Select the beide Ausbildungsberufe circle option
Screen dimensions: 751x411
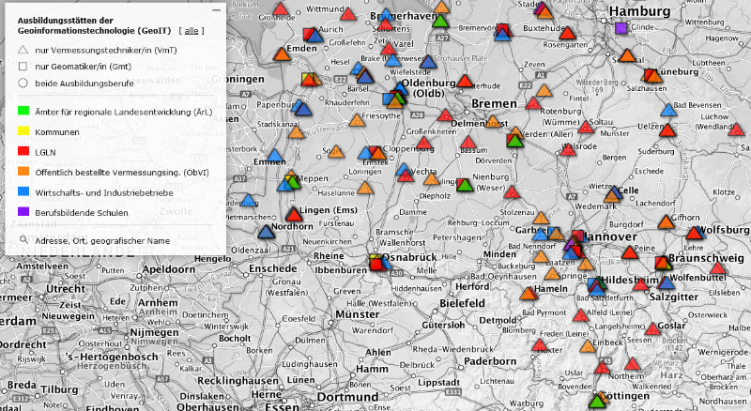(x=23, y=83)
